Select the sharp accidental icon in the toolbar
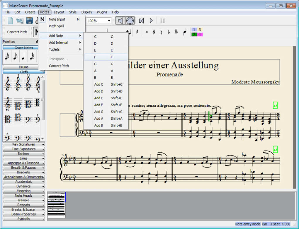299x229 pixels. point(154,32)
